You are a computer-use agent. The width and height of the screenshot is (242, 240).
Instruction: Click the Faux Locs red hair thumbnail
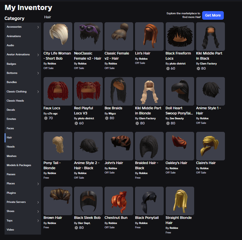pyautogui.click(x=58, y=91)
